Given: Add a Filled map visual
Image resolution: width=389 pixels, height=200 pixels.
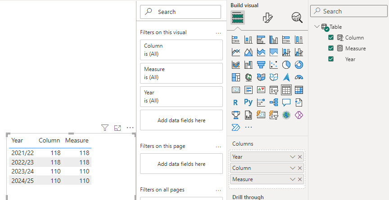Looking at the screenshot, I should pyautogui.click(x=261, y=77).
